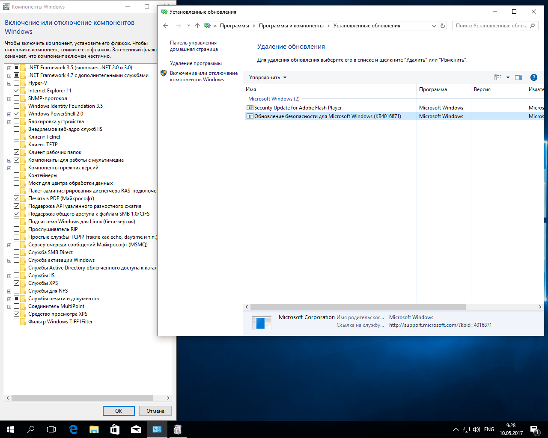Expand SNMP-протокол node

pos(9,98)
